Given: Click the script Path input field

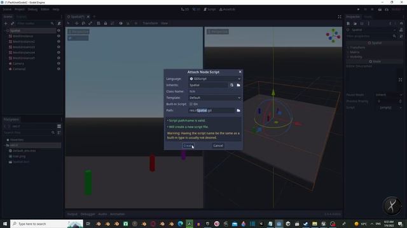Looking at the screenshot, I should coord(212,110).
